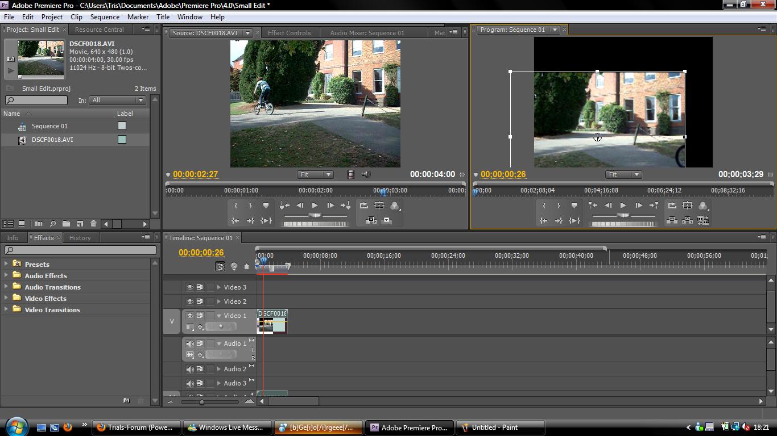
Task: Expand the Presets folder
Action: click(x=6, y=263)
